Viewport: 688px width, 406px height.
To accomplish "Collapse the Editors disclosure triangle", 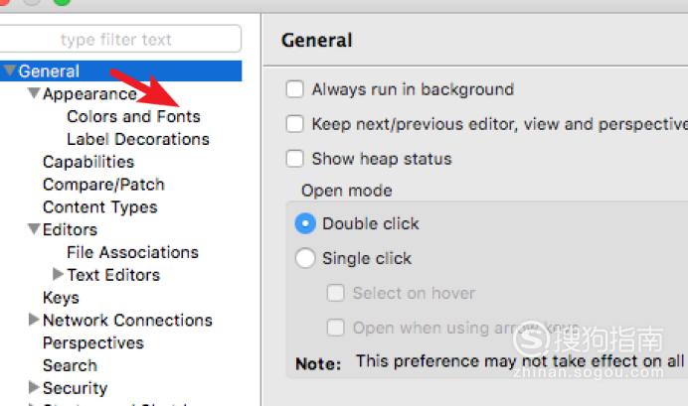I will [34, 228].
